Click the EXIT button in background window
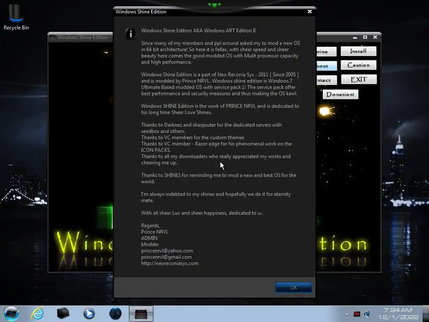Viewport: 429px width, 322px height. 359,79
